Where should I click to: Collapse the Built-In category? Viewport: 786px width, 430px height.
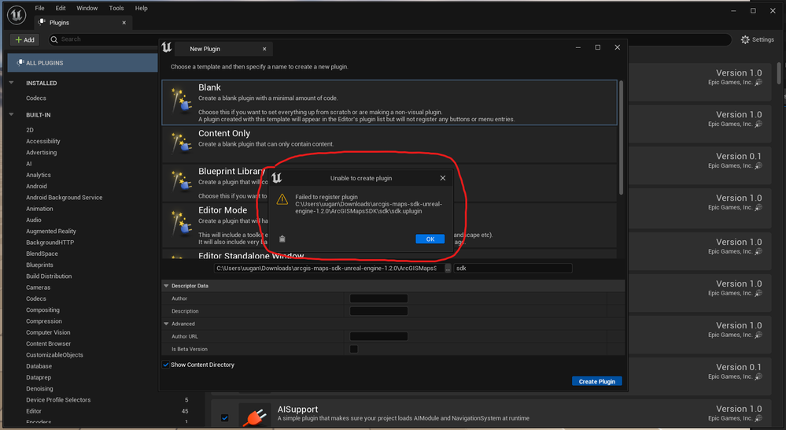pos(12,114)
